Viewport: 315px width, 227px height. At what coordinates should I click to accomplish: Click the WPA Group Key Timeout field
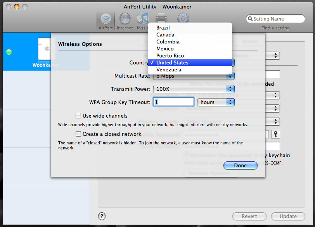(173, 102)
